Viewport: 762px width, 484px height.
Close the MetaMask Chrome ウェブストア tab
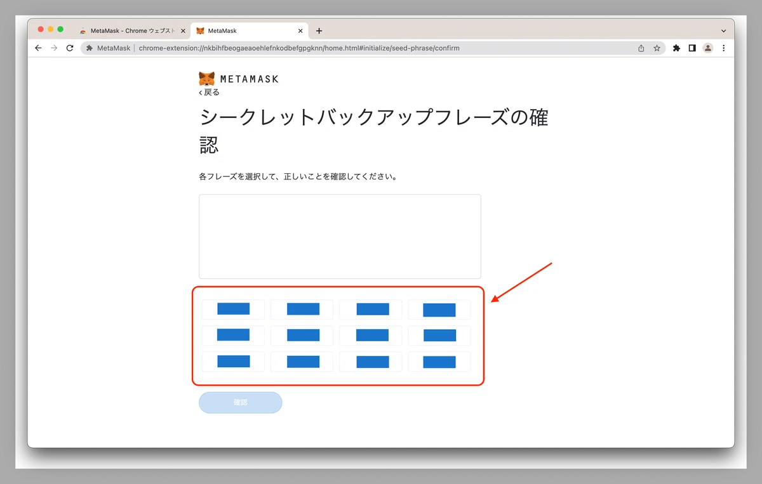pyautogui.click(x=183, y=30)
